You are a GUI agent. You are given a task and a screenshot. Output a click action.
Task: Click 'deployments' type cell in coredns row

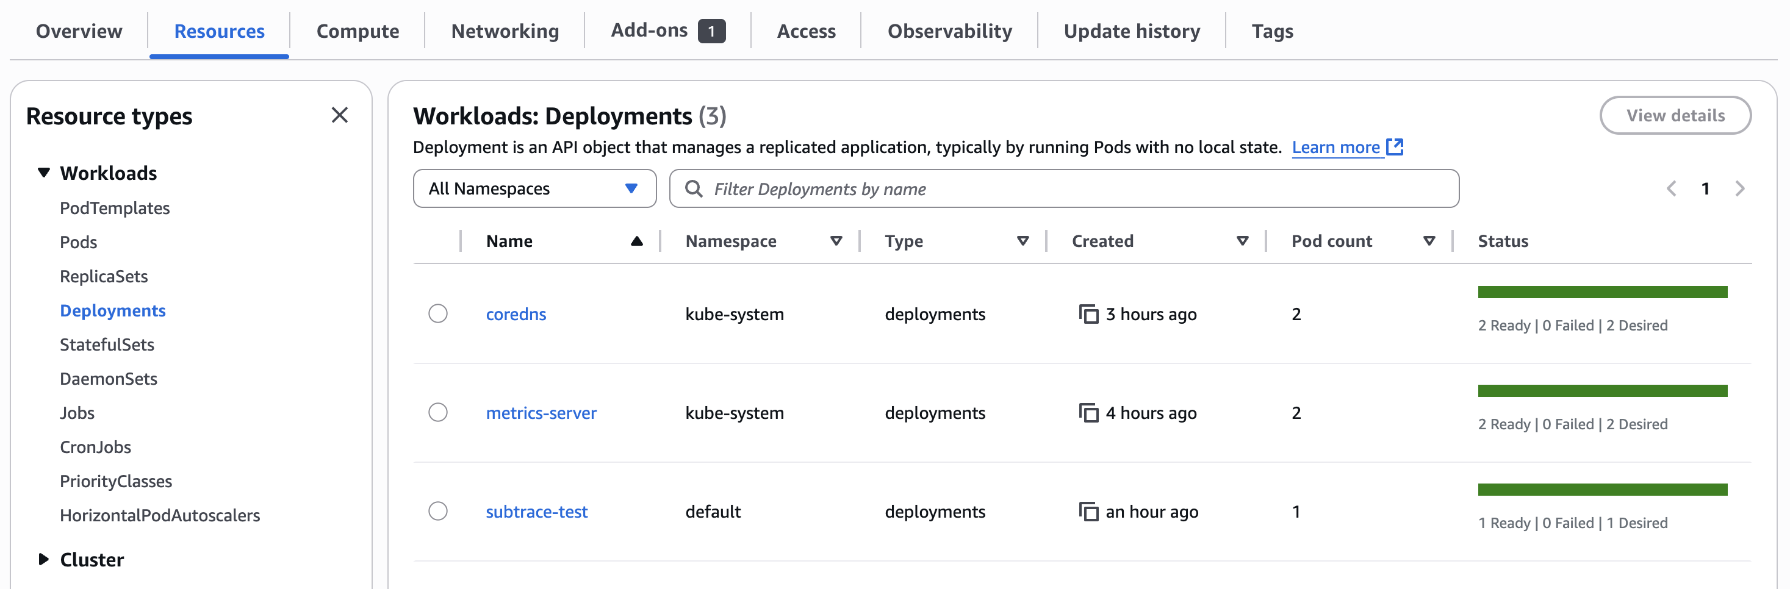[x=935, y=314]
